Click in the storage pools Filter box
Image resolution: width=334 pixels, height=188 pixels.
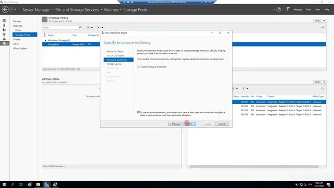(61, 28)
